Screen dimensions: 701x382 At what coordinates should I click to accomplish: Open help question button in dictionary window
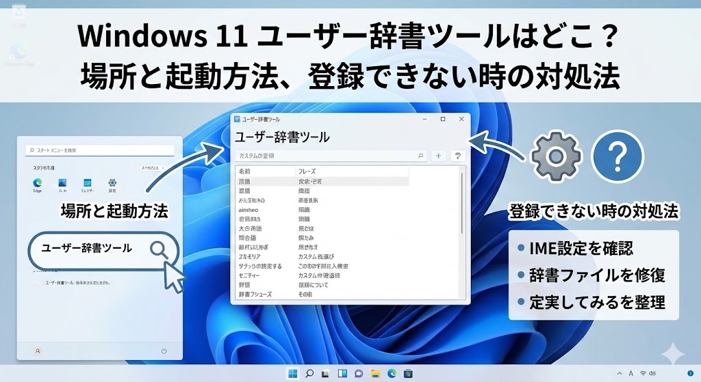(458, 156)
